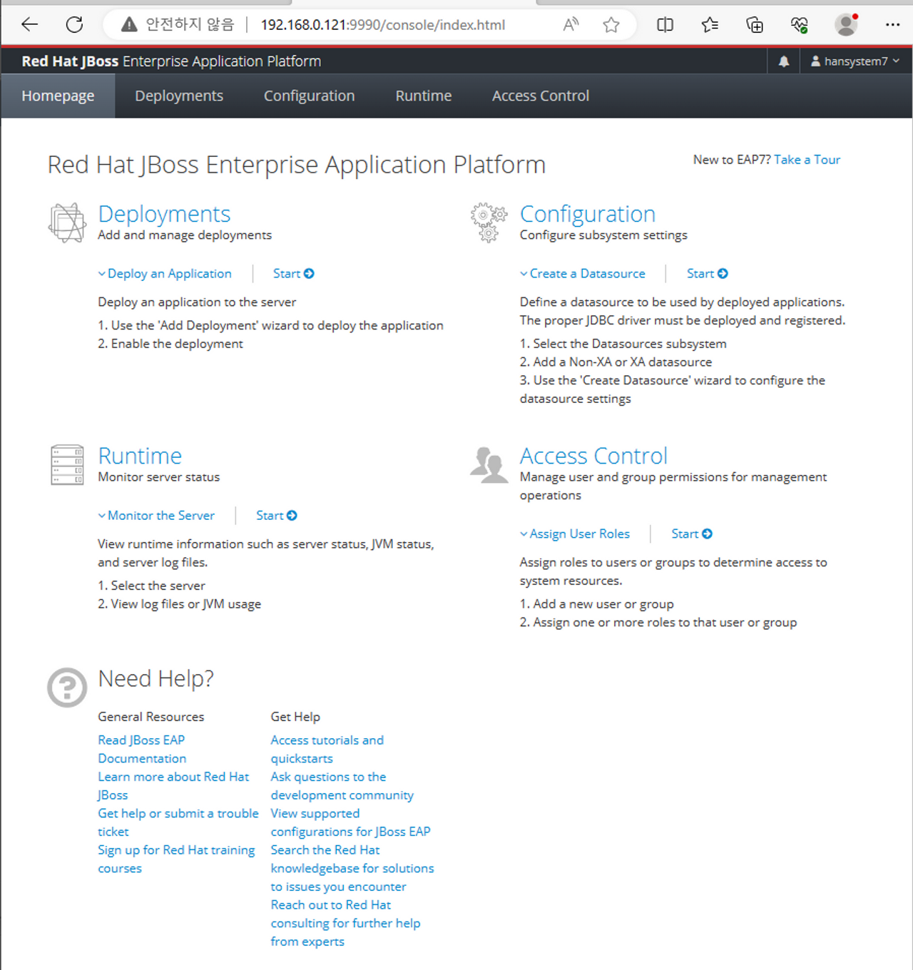Open the collections icon
The width and height of the screenshot is (913, 970).
[x=754, y=25]
